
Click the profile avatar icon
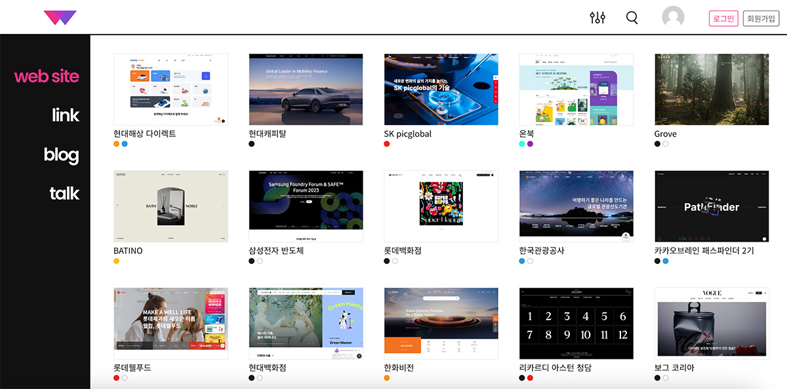[x=672, y=18]
